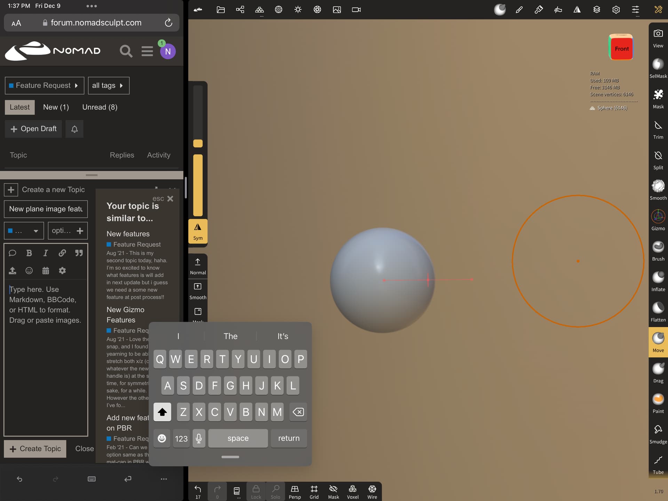Expand the Feature Request category dropdown
Image resolution: width=668 pixels, height=501 pixels.
click(x=44, y=86)
